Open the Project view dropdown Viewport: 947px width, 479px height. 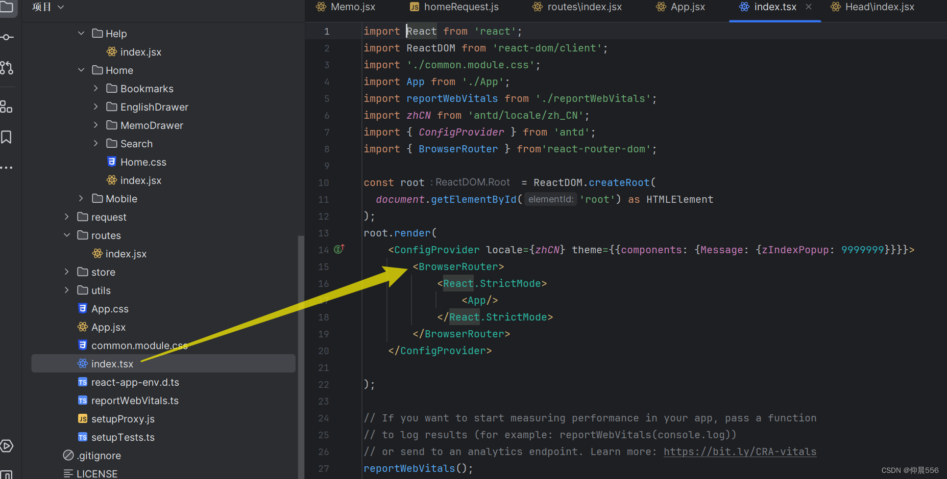[48, 7]
